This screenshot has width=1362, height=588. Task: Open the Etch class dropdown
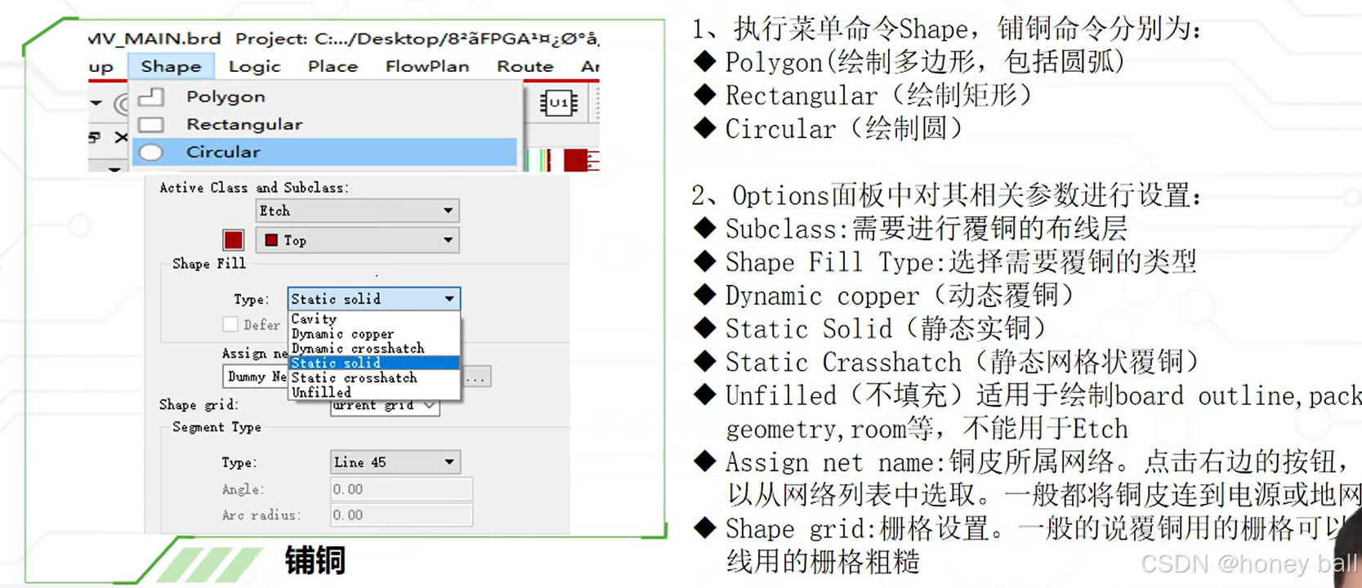click(x=448, y=211)
